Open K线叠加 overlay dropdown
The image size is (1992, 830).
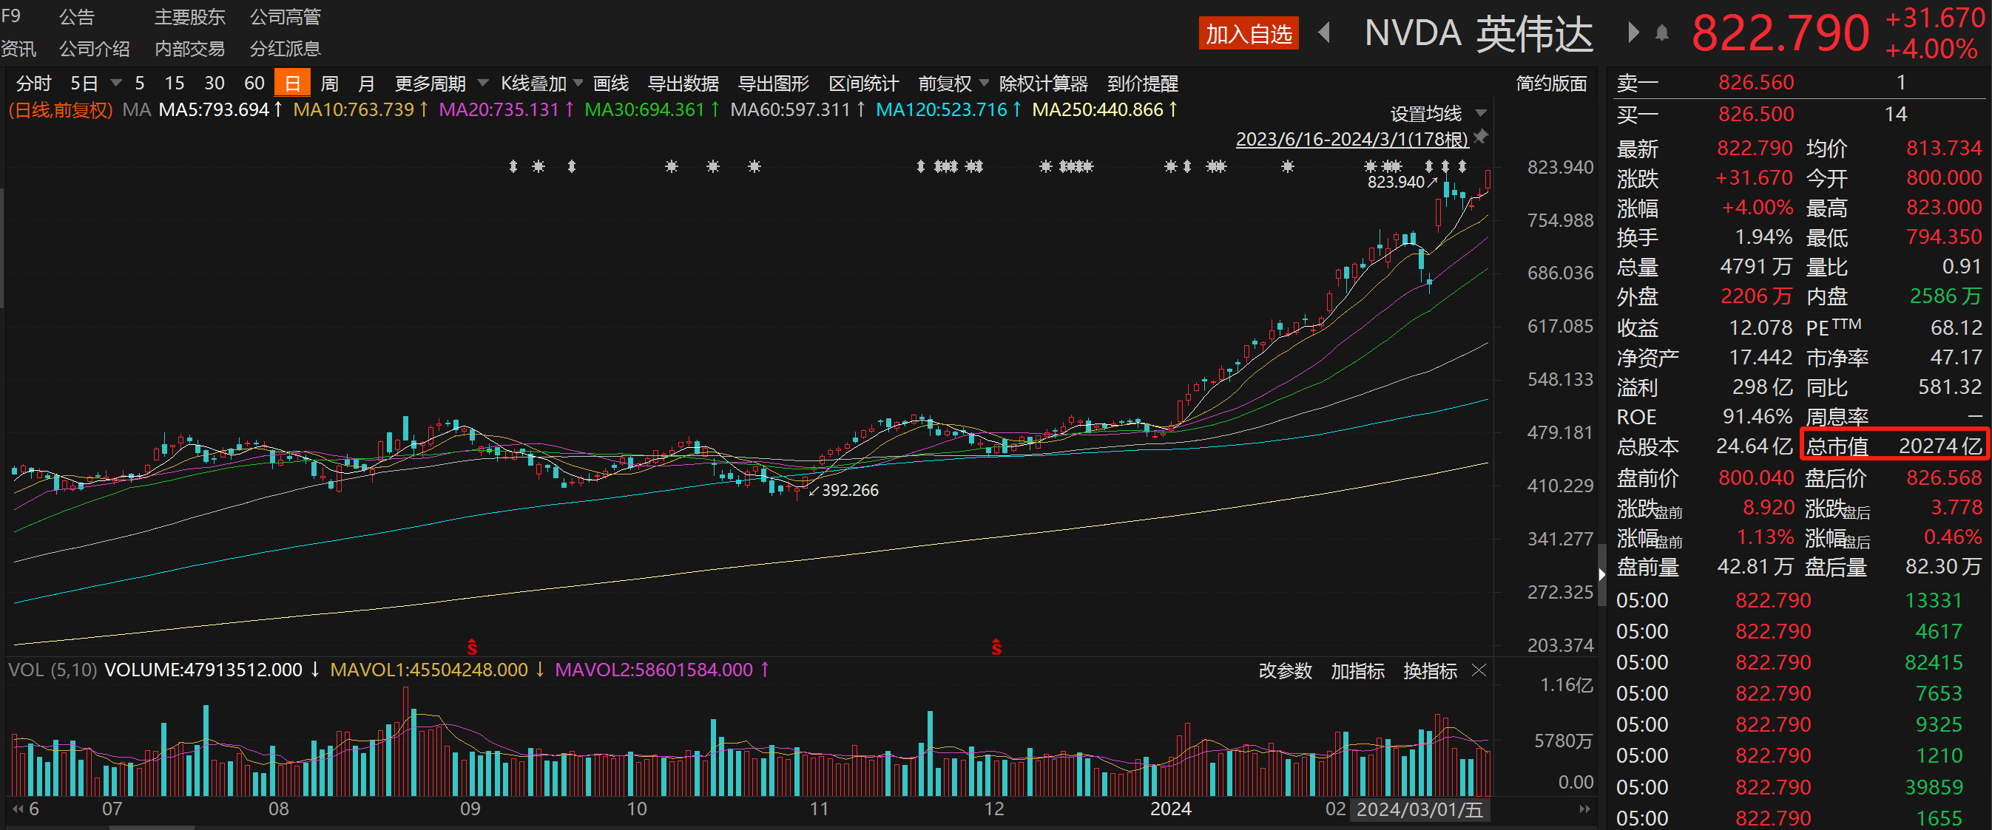point(541,83)
